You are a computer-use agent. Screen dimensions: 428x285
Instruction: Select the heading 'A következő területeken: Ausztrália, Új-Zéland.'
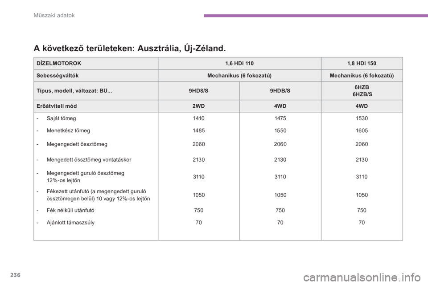[x=130, y=48]
